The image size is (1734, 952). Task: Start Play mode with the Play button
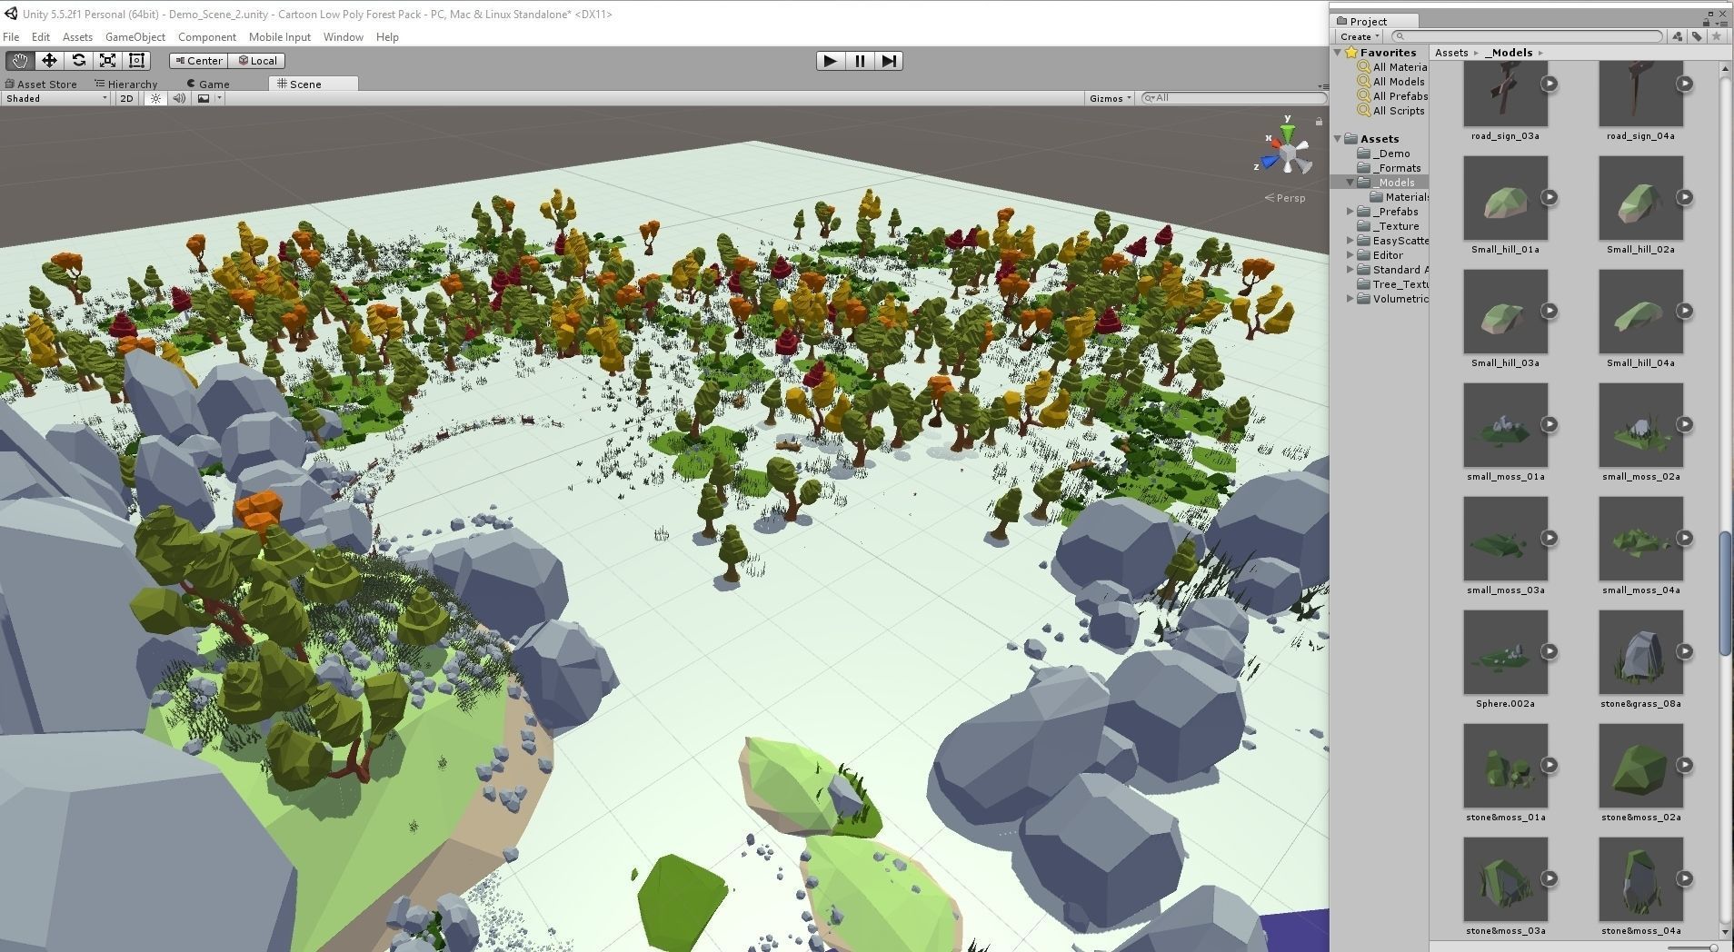click(x=829, y=61)
